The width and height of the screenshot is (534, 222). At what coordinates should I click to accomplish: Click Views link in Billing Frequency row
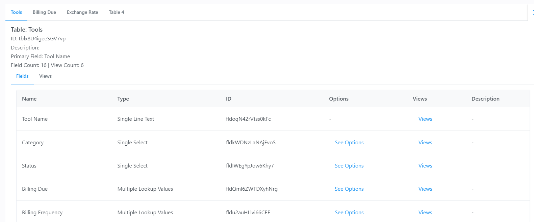425,213
